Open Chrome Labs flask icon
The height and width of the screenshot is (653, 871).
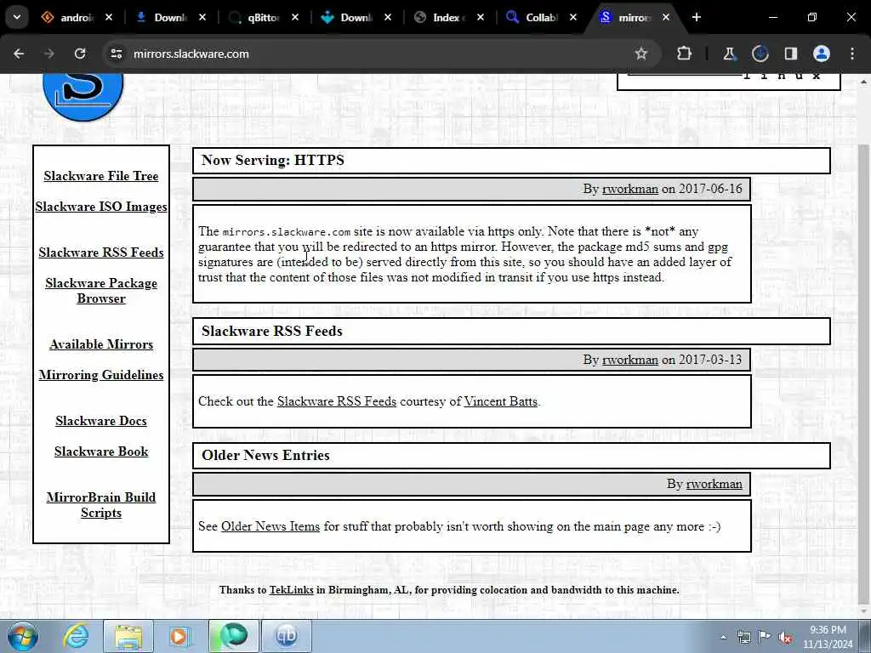point(729,54)
